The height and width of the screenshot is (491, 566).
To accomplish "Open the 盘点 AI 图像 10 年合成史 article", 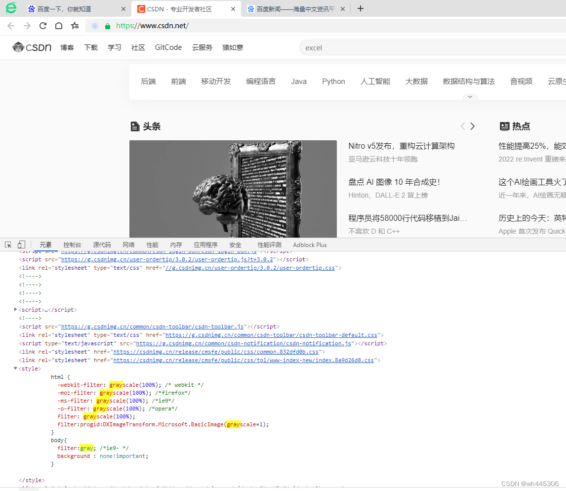I will click(394, 182).
